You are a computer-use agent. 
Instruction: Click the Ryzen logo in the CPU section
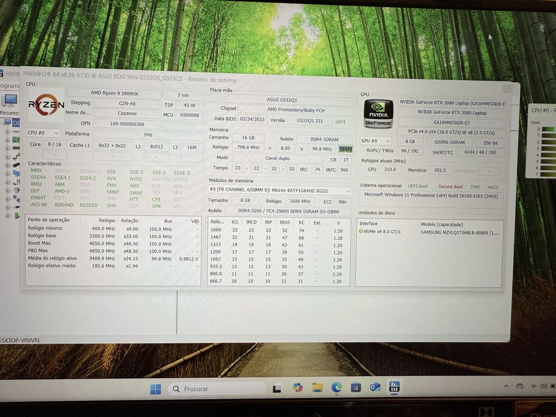46,105
